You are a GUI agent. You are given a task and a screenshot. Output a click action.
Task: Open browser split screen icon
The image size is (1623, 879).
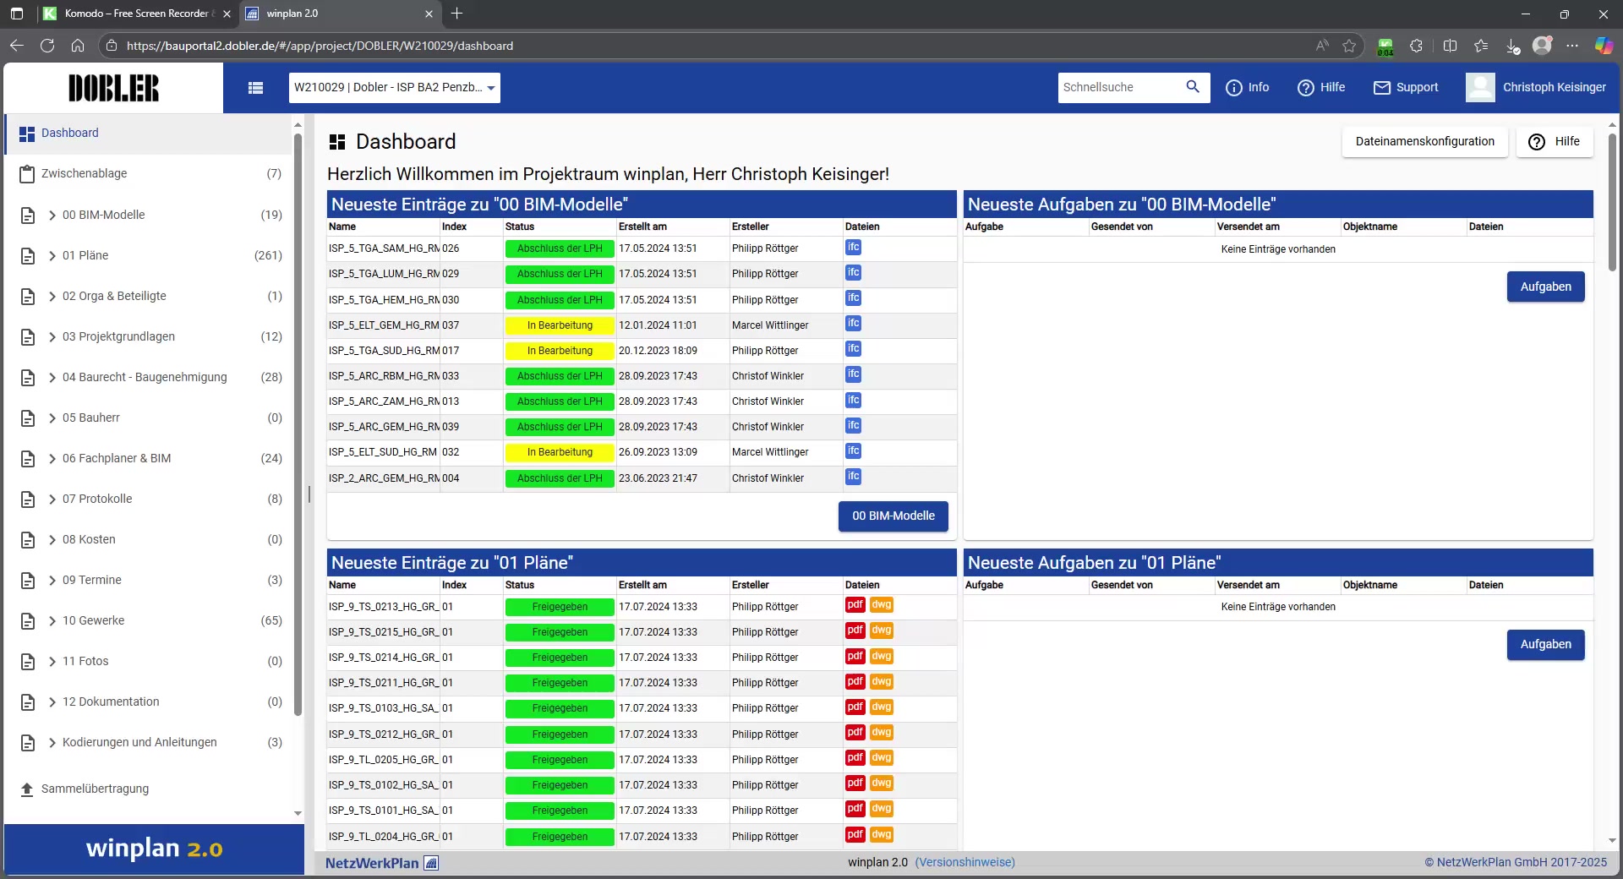[x=1450, y=46]
